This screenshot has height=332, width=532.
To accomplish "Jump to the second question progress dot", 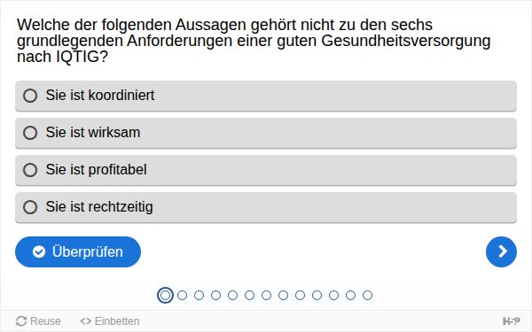I will 182,295.
